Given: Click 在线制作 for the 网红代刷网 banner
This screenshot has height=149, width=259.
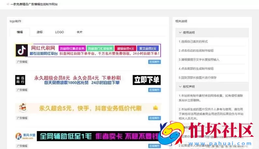Looking at the screenshot, I should (154, 62).
